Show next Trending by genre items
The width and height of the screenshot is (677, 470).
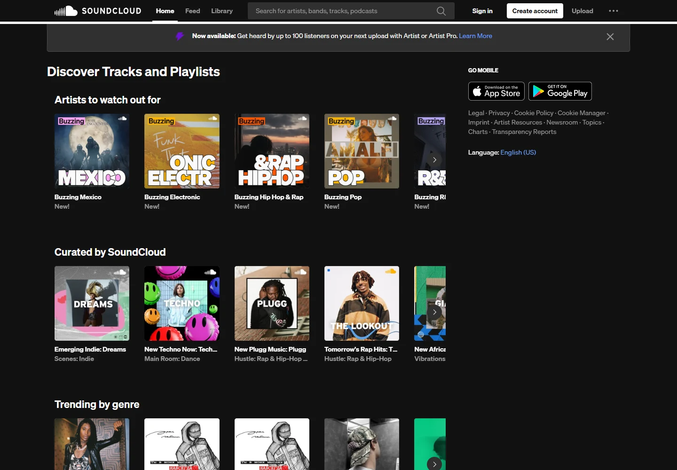(434, 464)
